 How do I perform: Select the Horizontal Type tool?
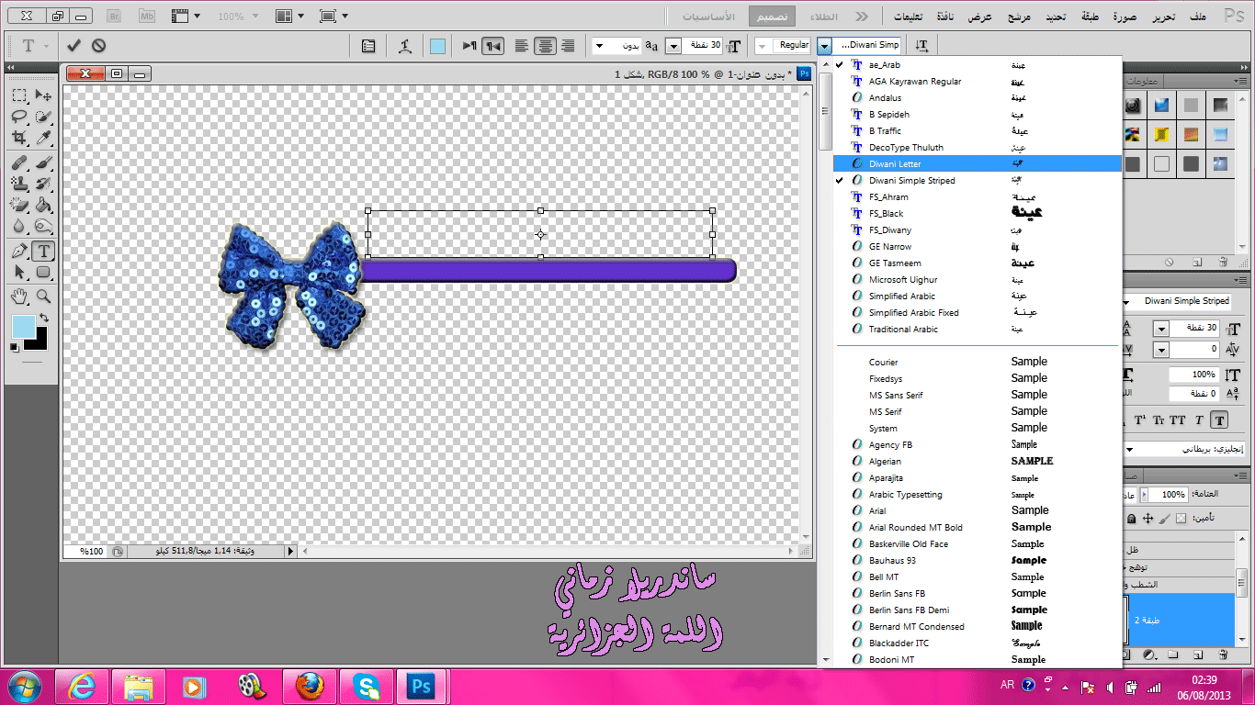pos(43,252)
